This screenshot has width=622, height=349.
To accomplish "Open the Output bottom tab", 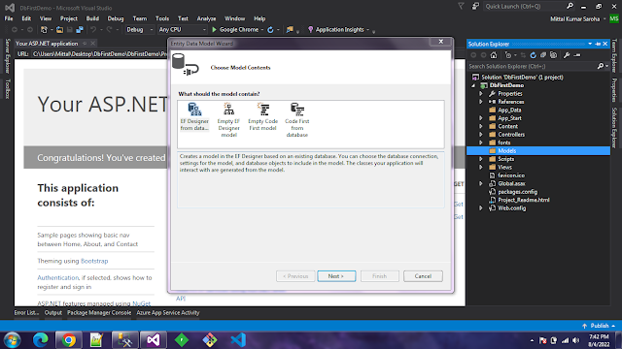I will (x=53, y=312).
